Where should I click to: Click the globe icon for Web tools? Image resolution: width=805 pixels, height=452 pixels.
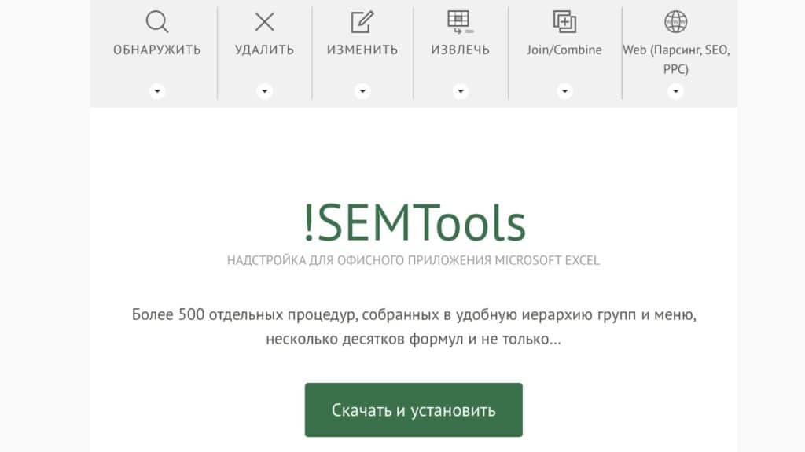(675, 21)
